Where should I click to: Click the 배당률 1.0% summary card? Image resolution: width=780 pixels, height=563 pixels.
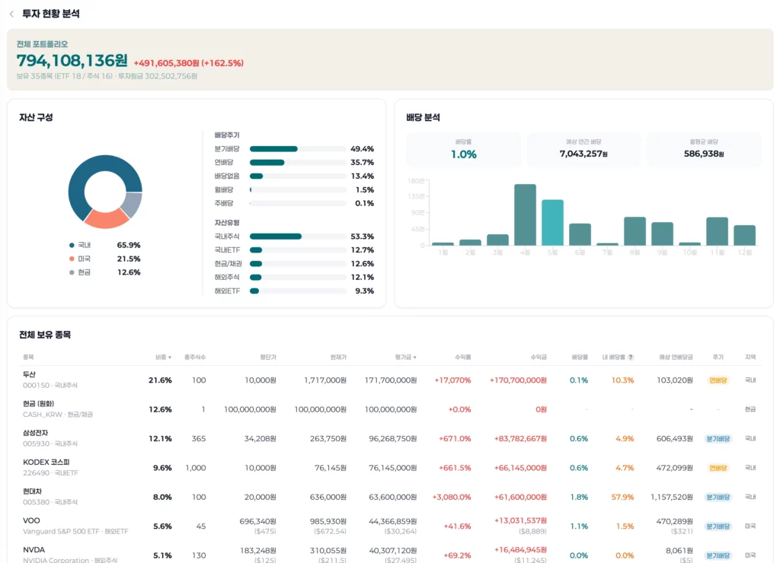[x=463, y=150]
